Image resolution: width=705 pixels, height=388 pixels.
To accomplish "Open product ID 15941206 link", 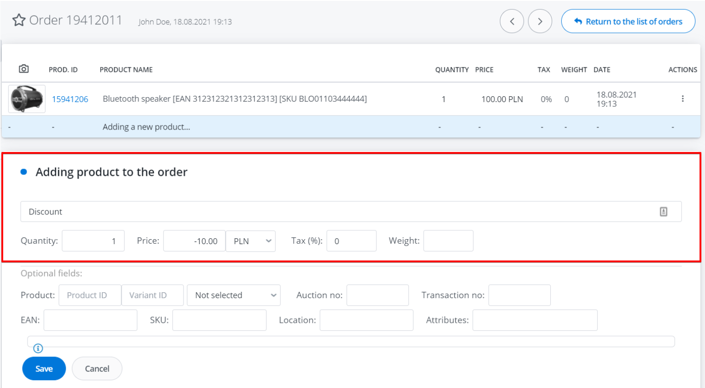I will (70, 99).
